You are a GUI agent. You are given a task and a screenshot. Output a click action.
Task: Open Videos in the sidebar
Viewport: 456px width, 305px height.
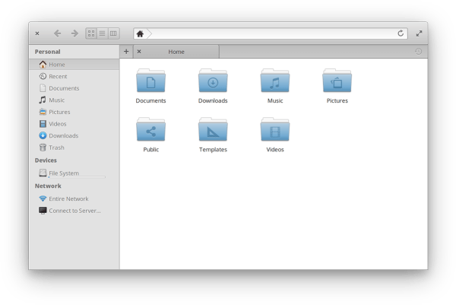74,124
